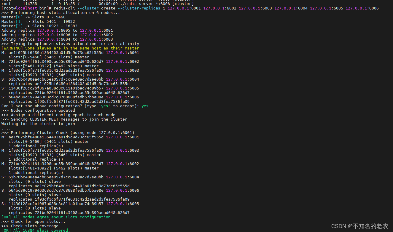This screenshot has height=232, width=393.
Task: Click 127.0.0.1:6006 in the create command
Action: (x=362, y=8)
